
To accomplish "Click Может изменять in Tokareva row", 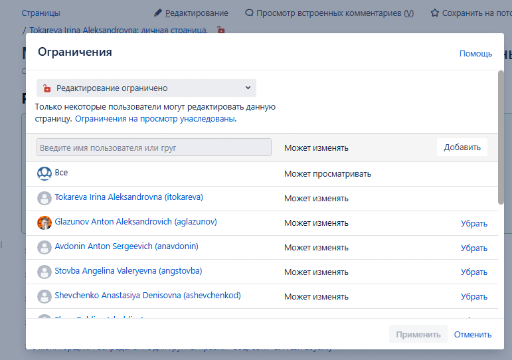I will (x=316, y=199).
